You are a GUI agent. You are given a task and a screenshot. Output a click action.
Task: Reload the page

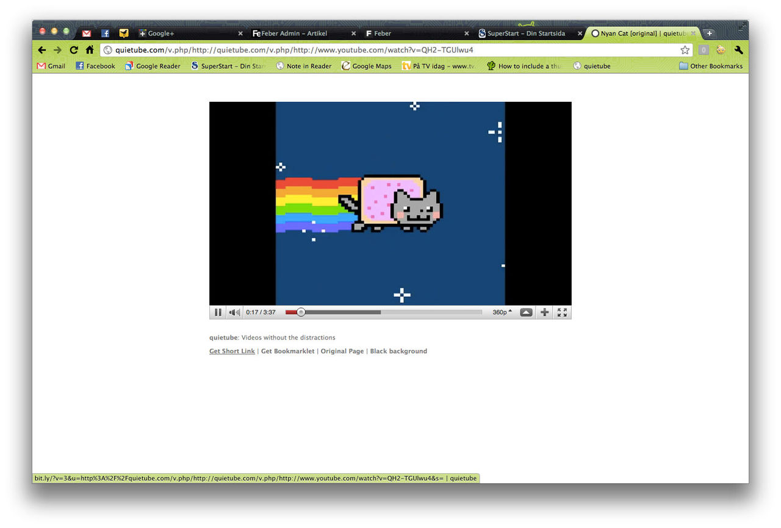click(74, 50)
